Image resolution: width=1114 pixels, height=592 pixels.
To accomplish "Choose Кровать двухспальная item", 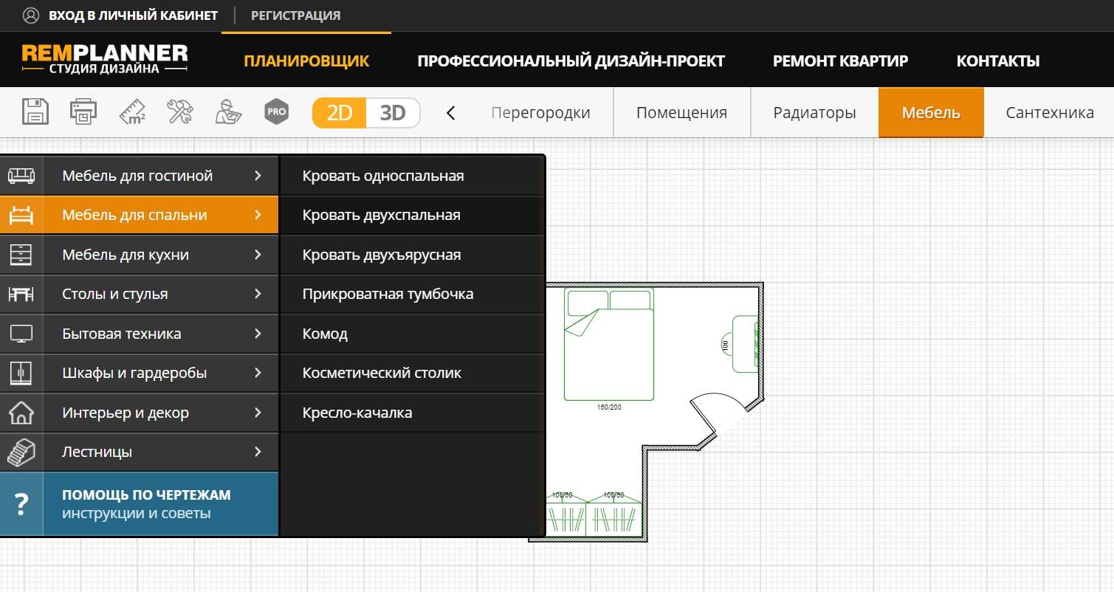I will pyautogui.click(x=412, y=216).
